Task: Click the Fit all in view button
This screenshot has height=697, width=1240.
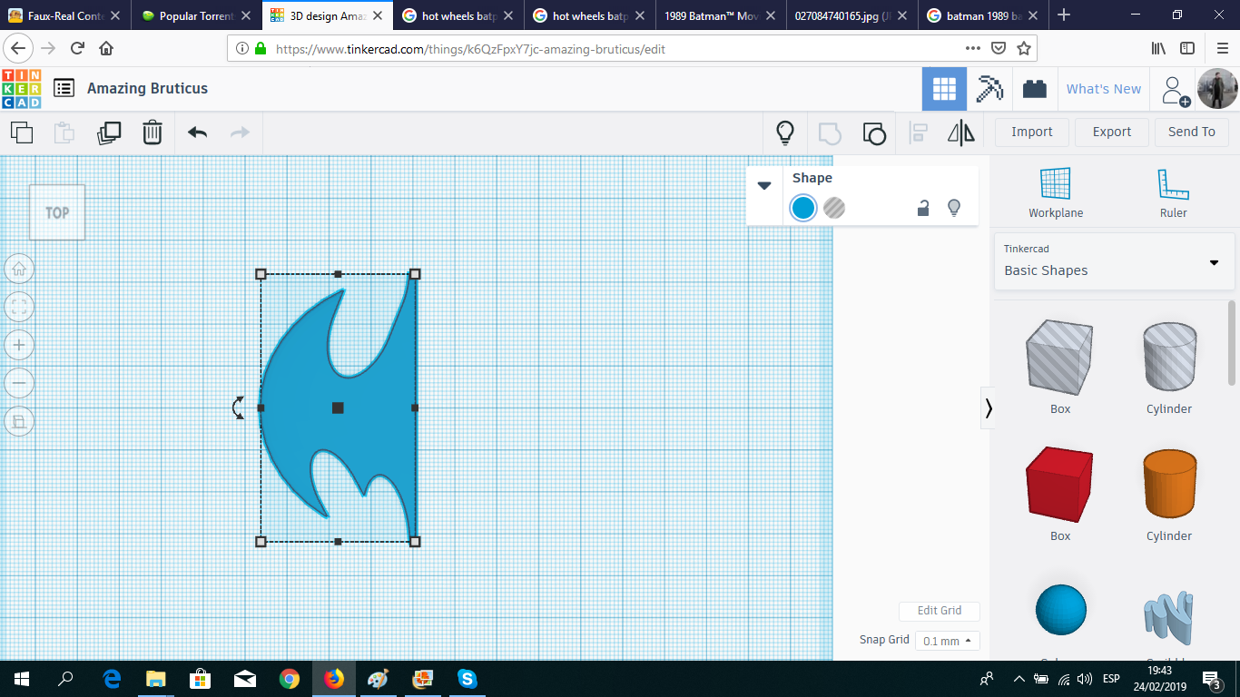Action: tap(19, 306)
